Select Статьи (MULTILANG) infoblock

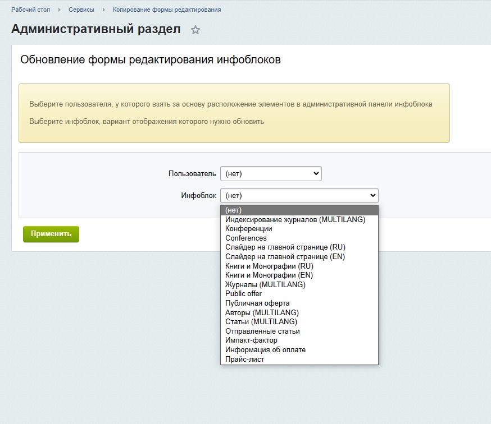(x=299, y=321)
